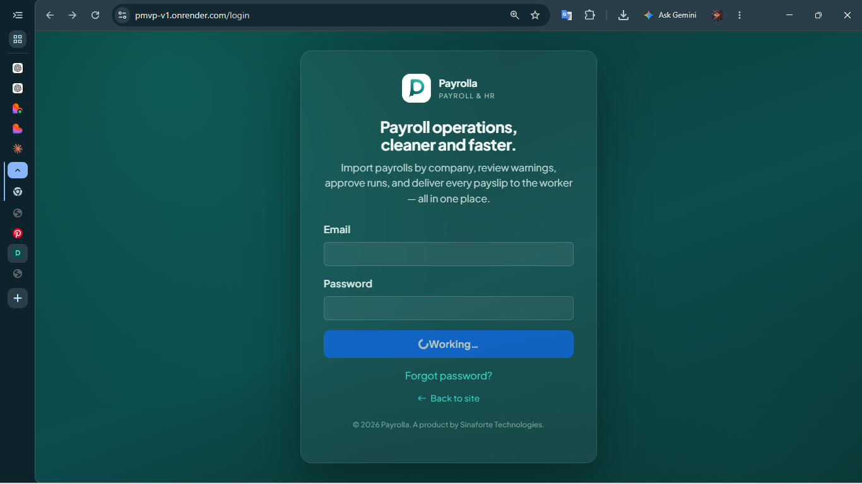This screenshot has height=484, width=862.
Task: Open the Forgot password? link
Action: 449,376
